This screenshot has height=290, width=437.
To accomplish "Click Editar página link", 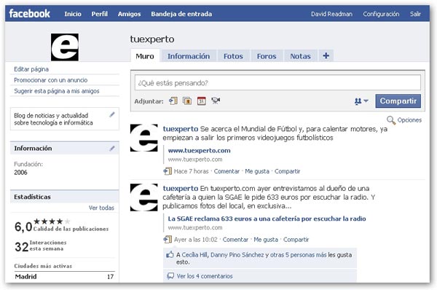I will pos(31,69).
